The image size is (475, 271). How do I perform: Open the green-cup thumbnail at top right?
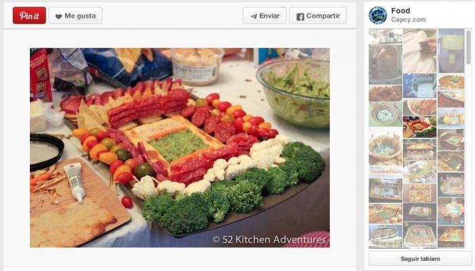coord(451,51)
